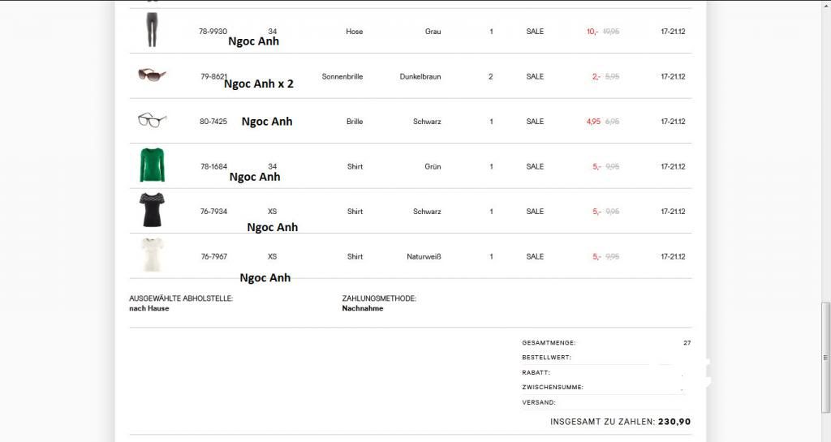831x442 pixels.
Task: Click article number 78-9930
Action: tap(213, 32)
